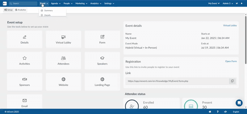This screenshot has height=114, width=247.
Task: Open the Form setup card
Action: 103,40
